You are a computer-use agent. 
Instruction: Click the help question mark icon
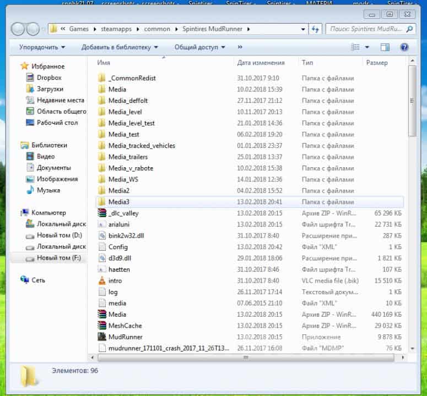[404, 47]
